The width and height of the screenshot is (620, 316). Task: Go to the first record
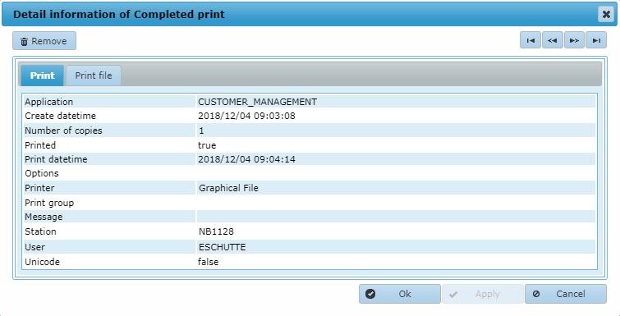[530, 40]
